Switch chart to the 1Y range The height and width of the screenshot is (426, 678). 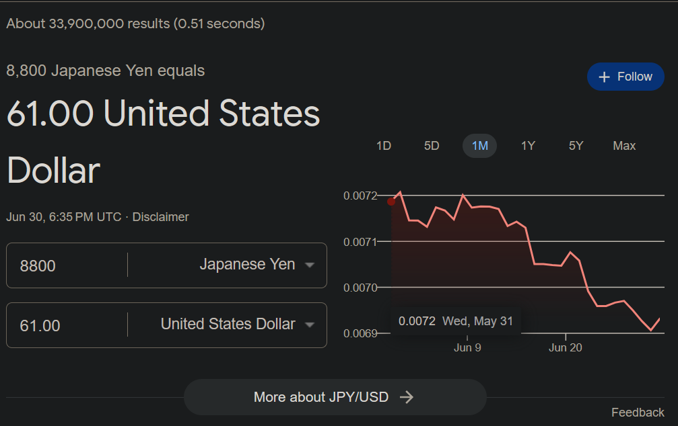pyautogui.click(x=528, y=146)
